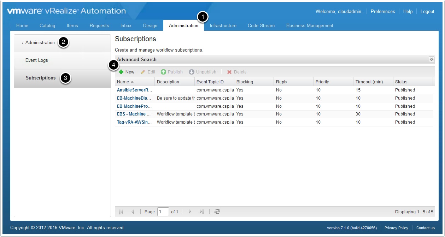This screenshot has height=237, width=445.
Task: Open the Tag-vRA-AWSIn... subscription
Action: click(x=134, y=122)
